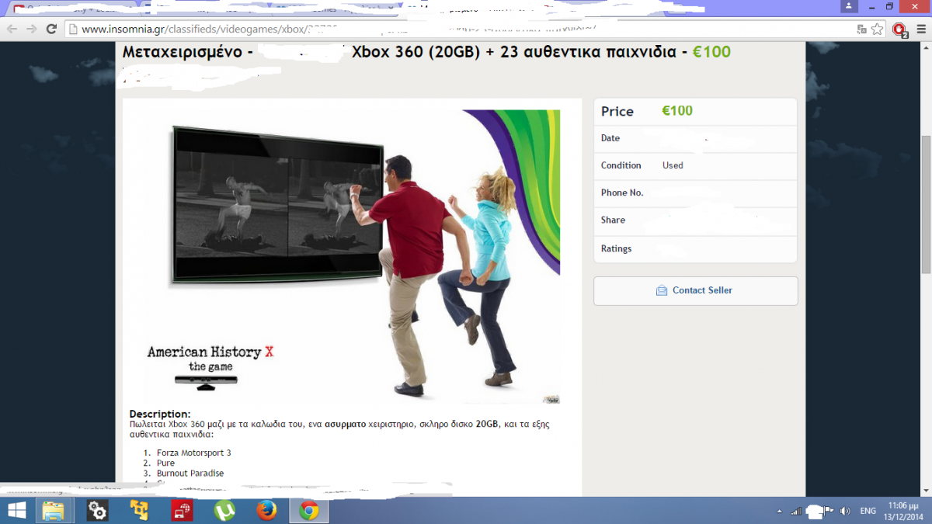Image resolution: width=932 pixels, height=524 pixels.
Task: Open the network signal tray icon
Action: tap(795, 511)
